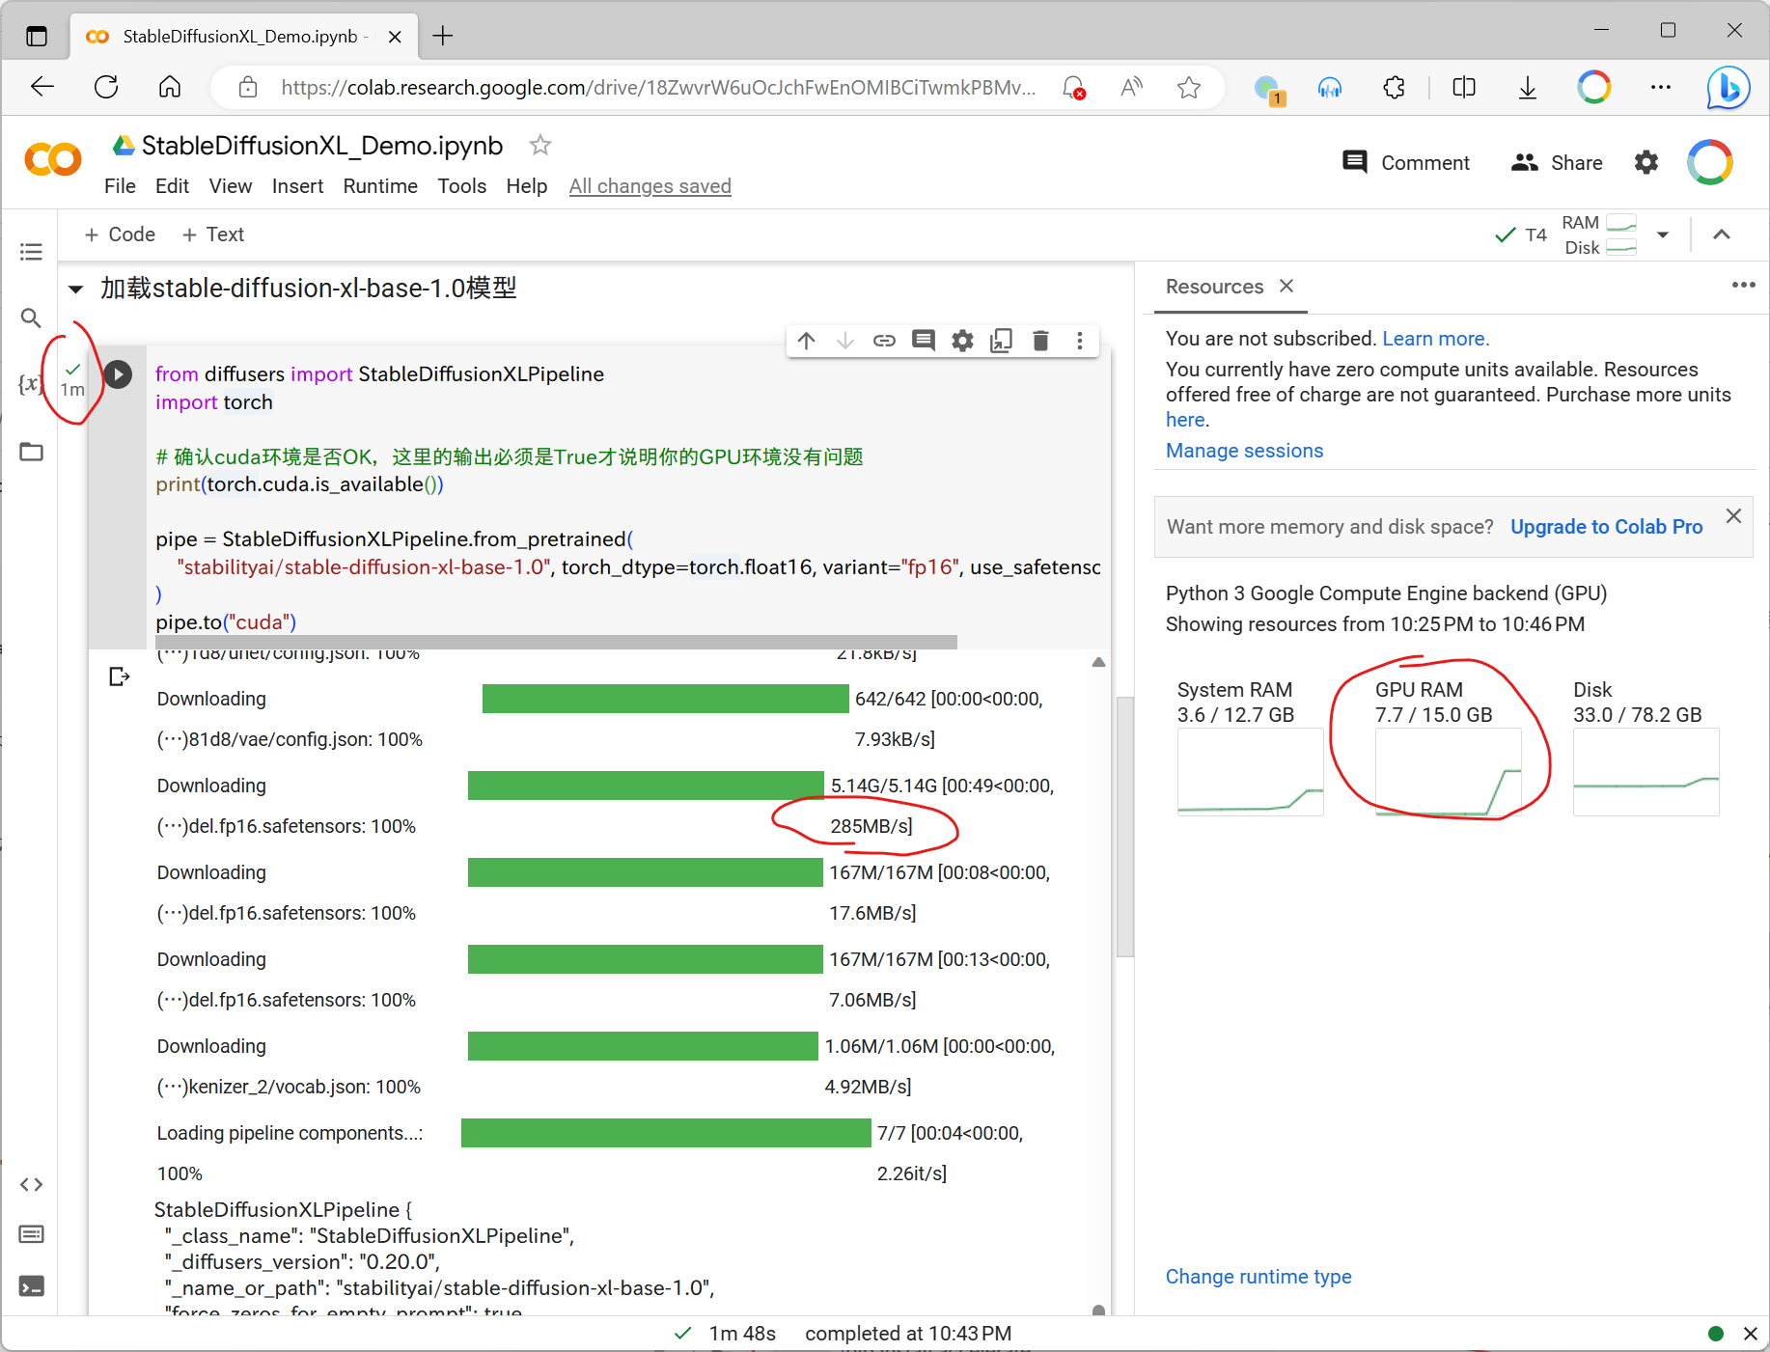
Task: Clear cell output icon
Action: (x=119, y=676)
